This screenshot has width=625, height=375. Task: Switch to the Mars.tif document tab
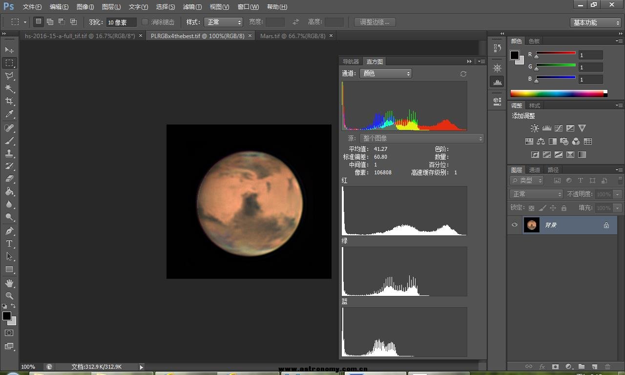(x=292, y=36)
